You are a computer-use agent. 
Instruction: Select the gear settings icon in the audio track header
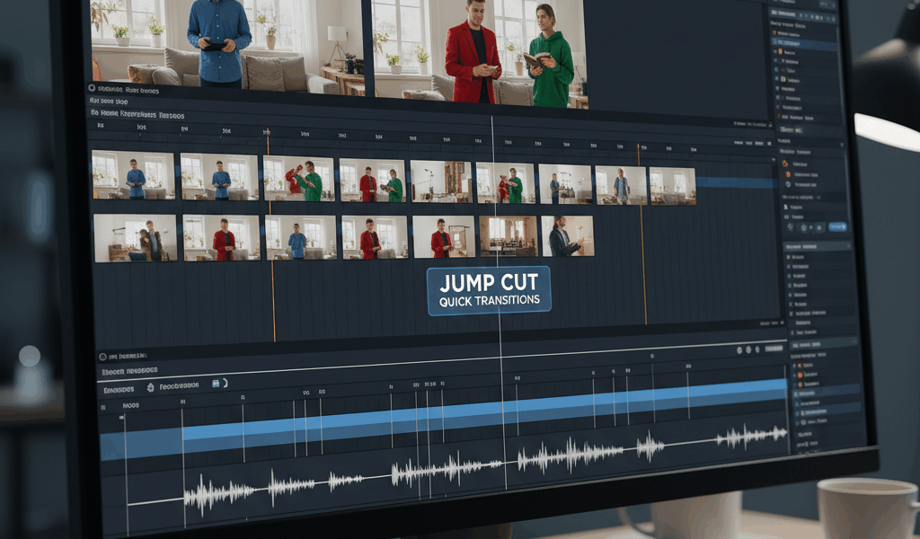pyautogui.click(x=150, y=387)
